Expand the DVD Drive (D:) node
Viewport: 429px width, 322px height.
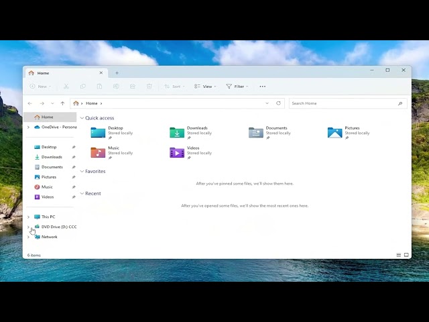pyautogui.click(x=28, y=227)
